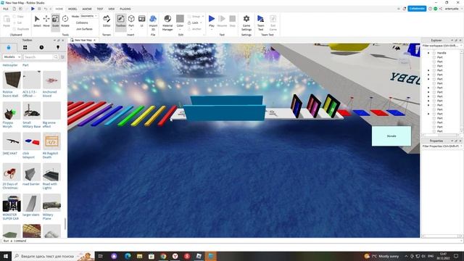Open the Toolbox filter options icon

pyautogui.click(x=62, y=57)
